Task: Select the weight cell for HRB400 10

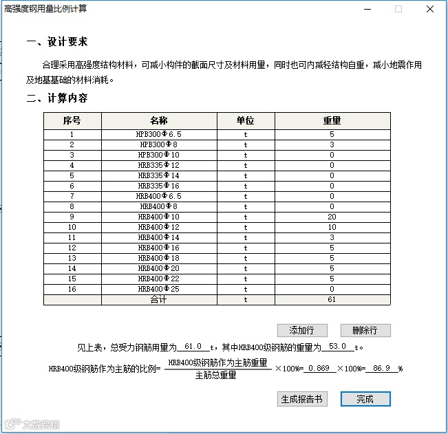Action: 332,217
